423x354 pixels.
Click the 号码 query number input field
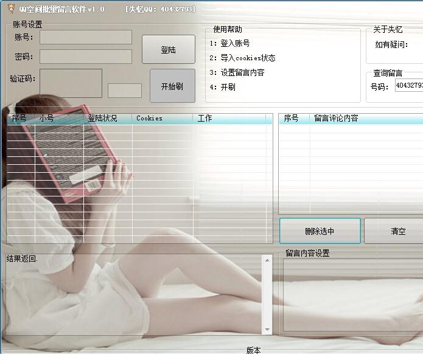click(x=409, y=85)
